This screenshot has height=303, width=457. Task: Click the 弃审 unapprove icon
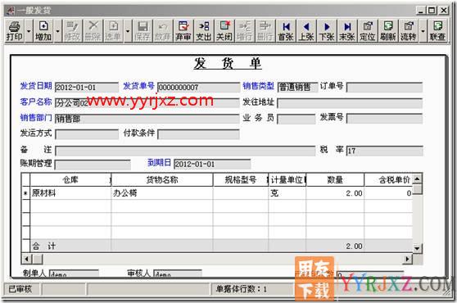tap(183, 31)
